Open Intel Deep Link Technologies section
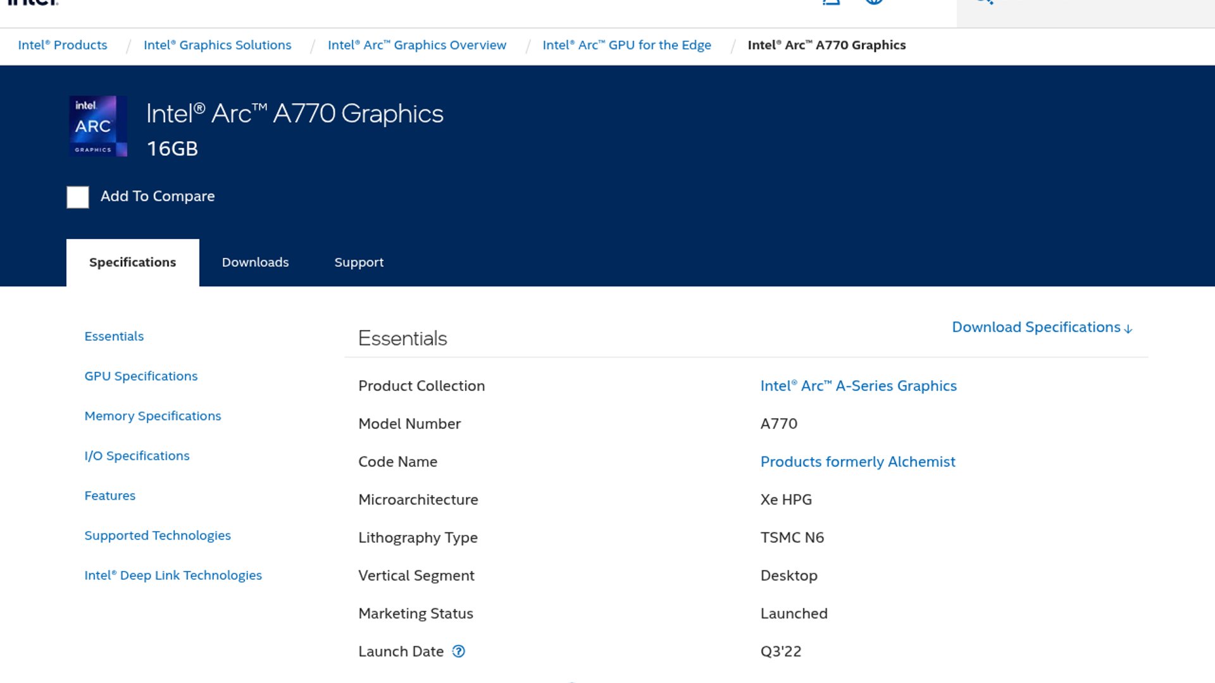The height and width of the screenshot is (683, 1215). [x=173, y=575]
